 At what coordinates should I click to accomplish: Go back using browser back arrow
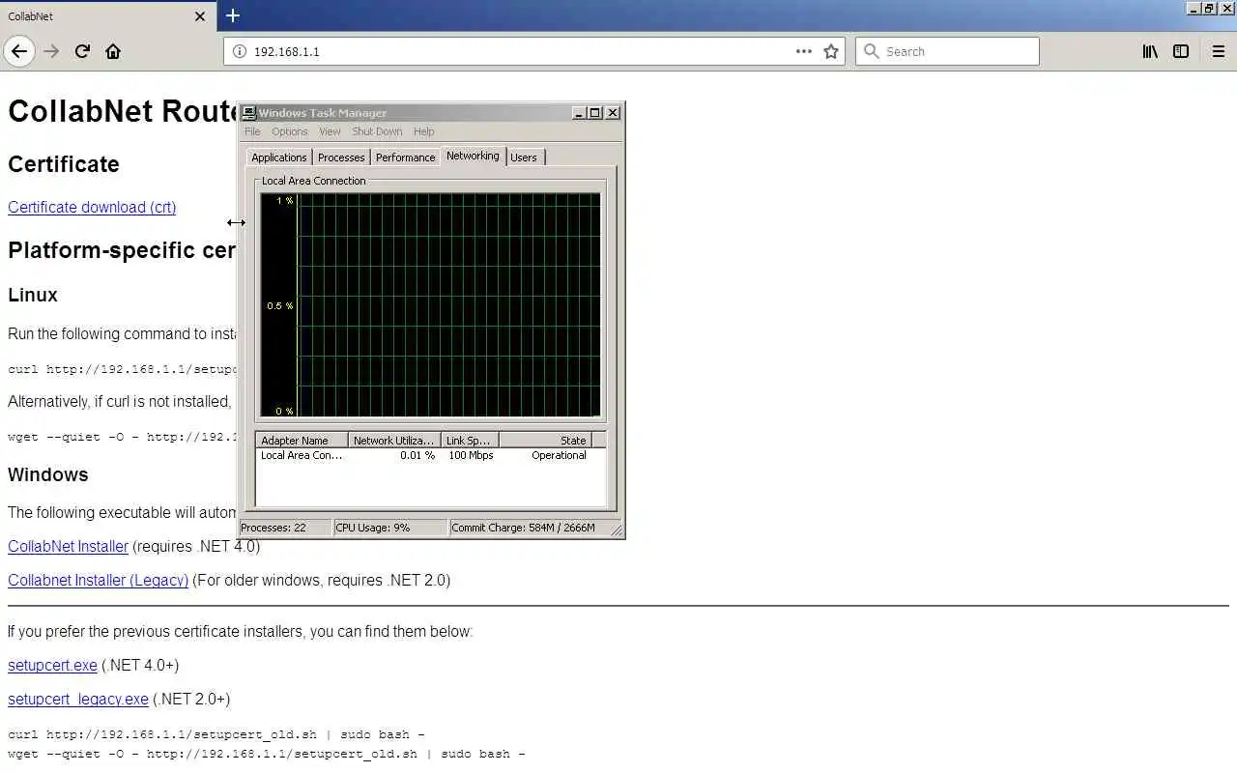(x=19, y=51)
